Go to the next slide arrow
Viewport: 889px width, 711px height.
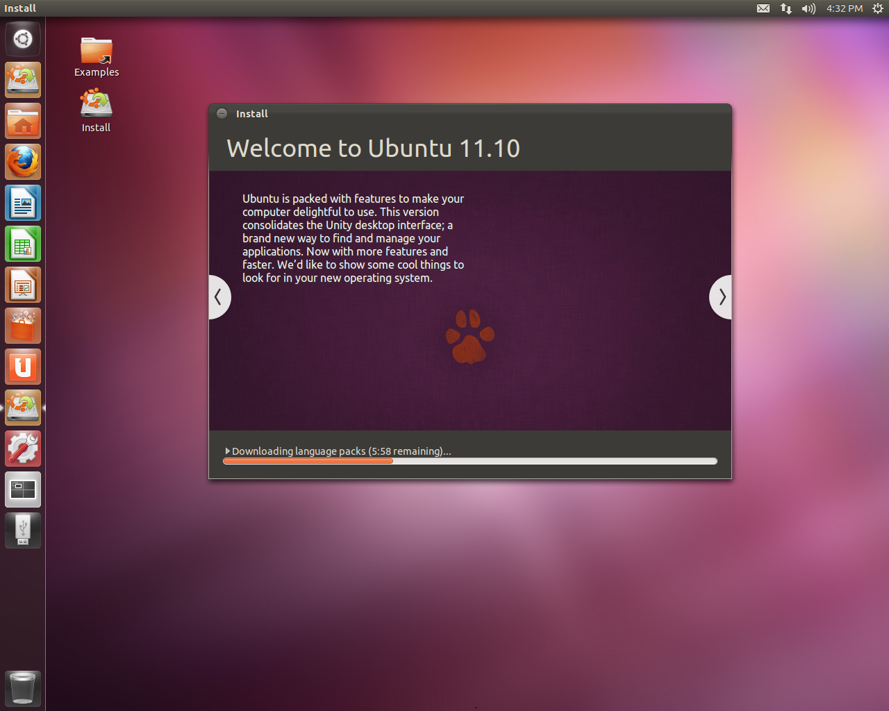coord(721,297)
